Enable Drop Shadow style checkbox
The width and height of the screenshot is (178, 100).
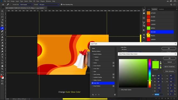tap(92, 86)
